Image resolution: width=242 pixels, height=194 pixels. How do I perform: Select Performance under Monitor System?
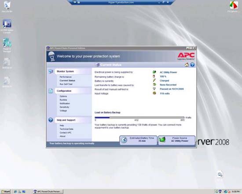66,77
